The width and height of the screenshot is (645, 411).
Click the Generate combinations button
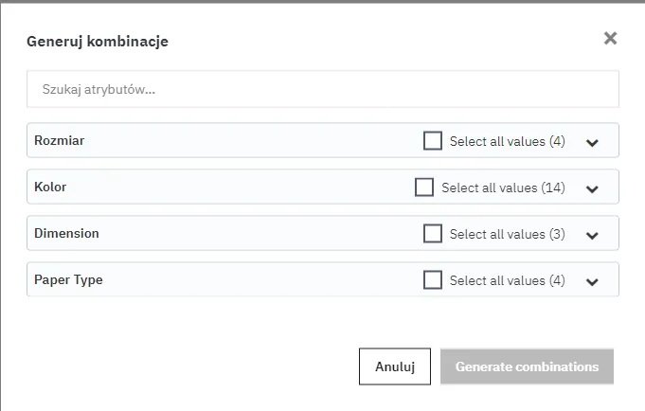(527, 366)
